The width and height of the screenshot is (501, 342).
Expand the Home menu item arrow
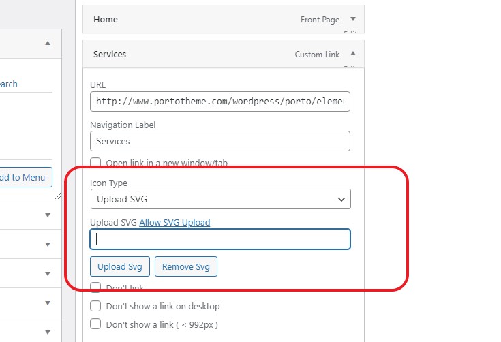click(x=353, y=19)
